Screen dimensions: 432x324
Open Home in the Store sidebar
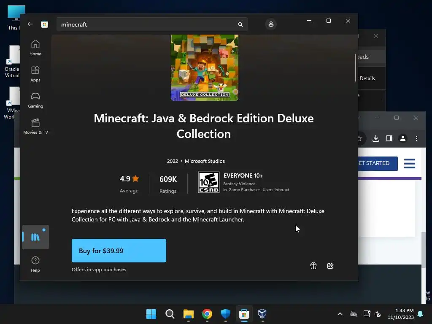pos(35,47)
